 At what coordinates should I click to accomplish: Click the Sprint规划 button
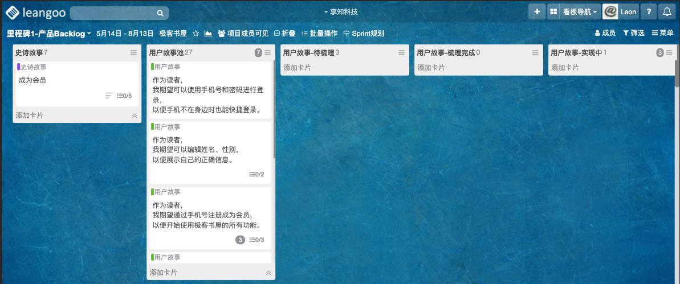[364, 34]
